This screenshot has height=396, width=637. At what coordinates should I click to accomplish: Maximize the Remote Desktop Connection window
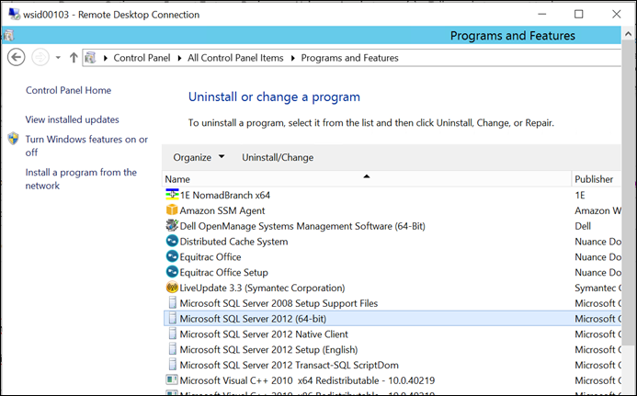coord(578,14)
